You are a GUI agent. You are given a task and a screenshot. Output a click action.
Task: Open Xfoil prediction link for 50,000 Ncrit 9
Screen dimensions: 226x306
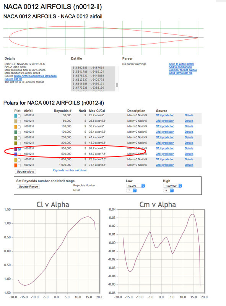165,116
